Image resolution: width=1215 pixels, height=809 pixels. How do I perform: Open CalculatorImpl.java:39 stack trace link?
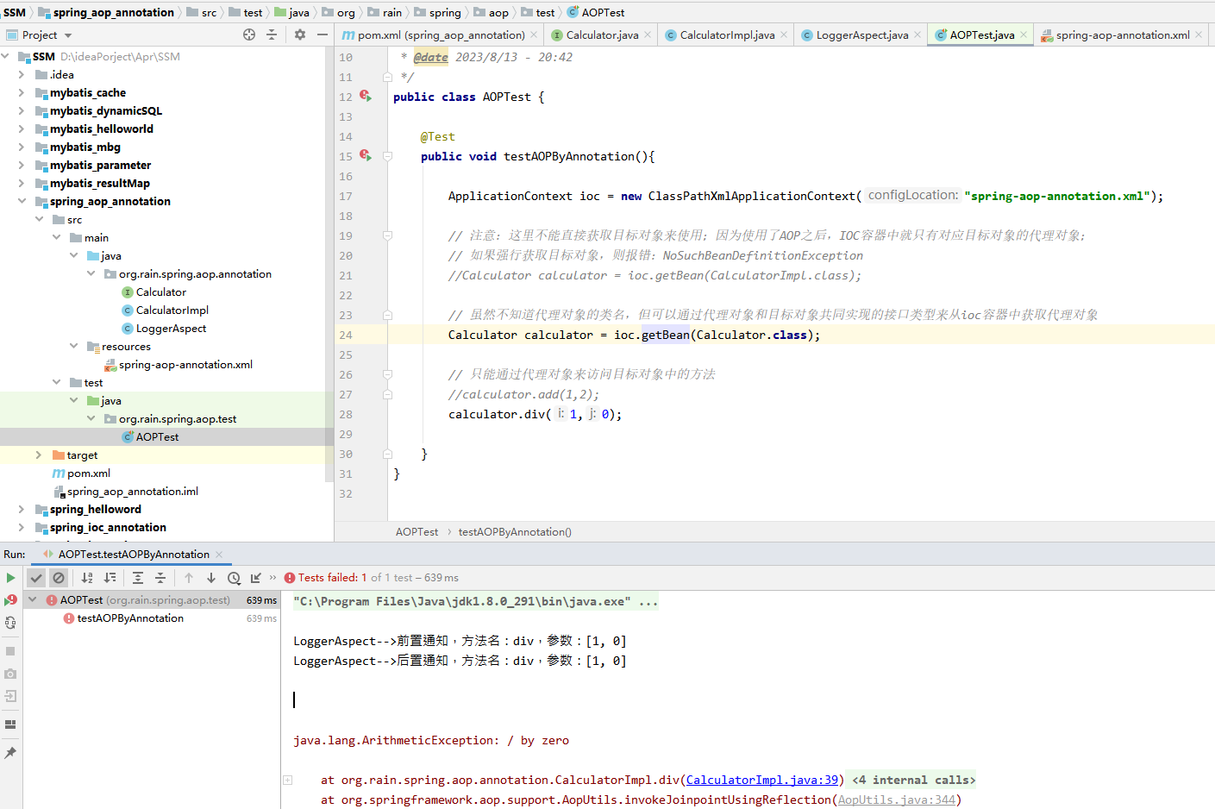click(x=762, y=780)
